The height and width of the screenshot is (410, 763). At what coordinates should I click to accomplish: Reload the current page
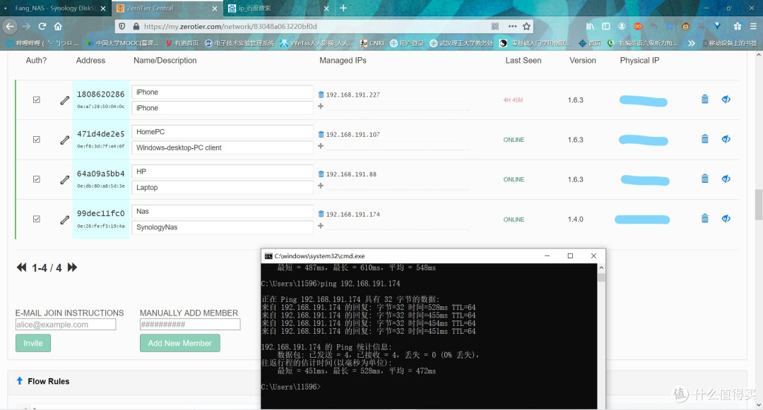(x=42, y=26)
